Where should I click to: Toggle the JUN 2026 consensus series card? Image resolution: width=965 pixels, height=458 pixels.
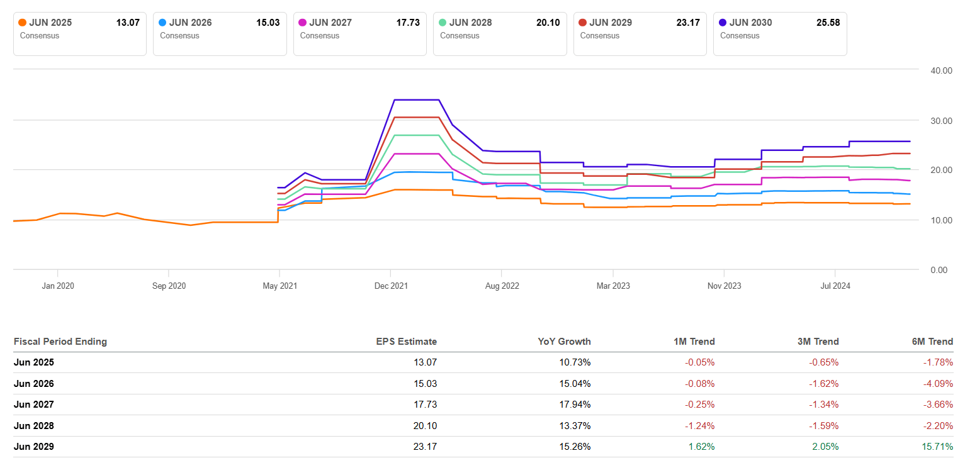click(220, 34)
